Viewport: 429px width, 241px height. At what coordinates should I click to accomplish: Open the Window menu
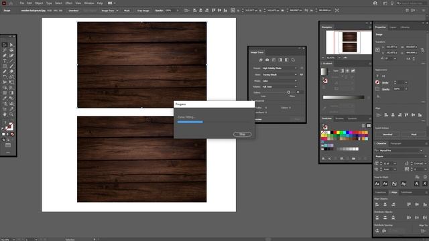pyautogui.click(x=89, y=3)
